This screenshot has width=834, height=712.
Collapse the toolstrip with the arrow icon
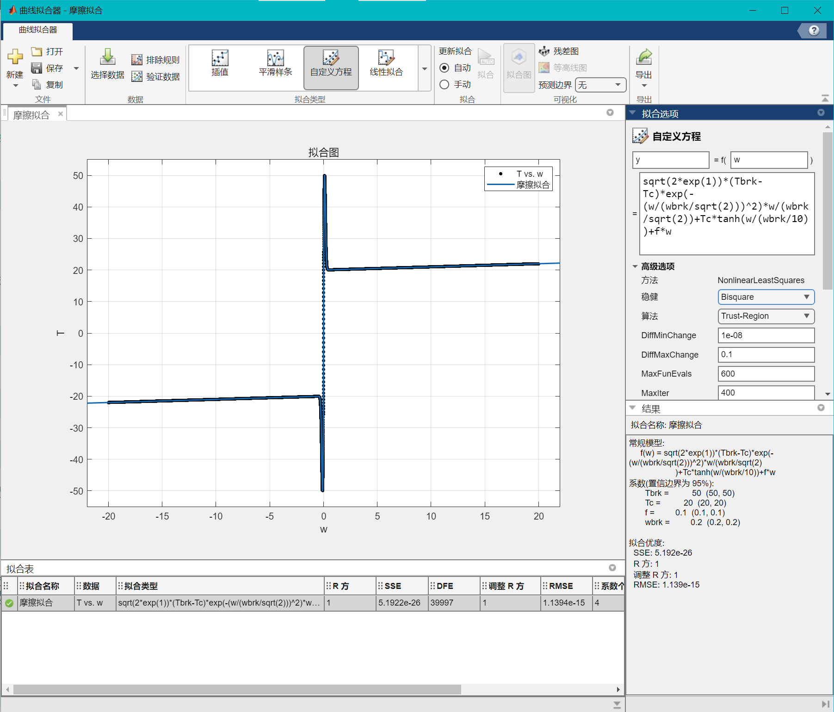coord(825,98)
